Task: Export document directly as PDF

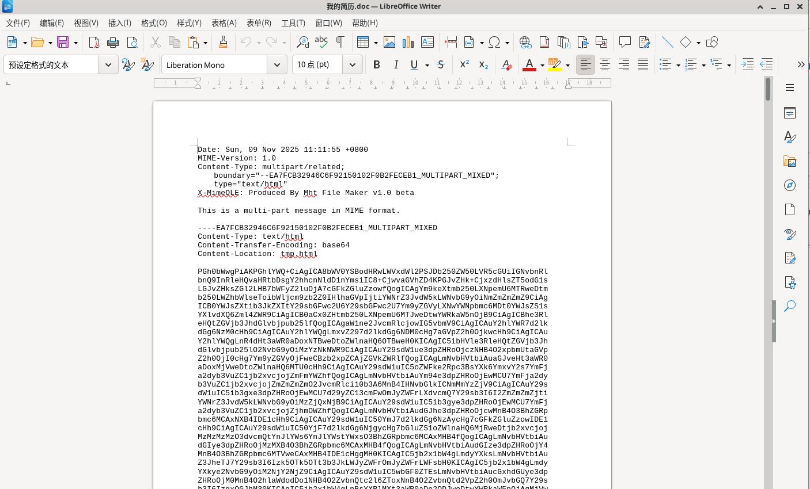Action: pos(94,43)
